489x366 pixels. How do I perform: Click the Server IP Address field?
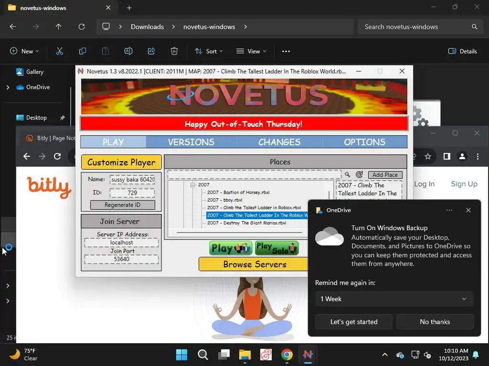tap(121, 243)
